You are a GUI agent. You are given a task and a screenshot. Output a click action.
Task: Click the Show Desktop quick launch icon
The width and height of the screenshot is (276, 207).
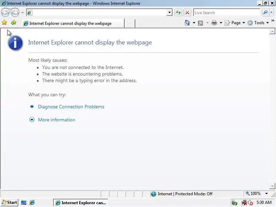click(24, 203)
